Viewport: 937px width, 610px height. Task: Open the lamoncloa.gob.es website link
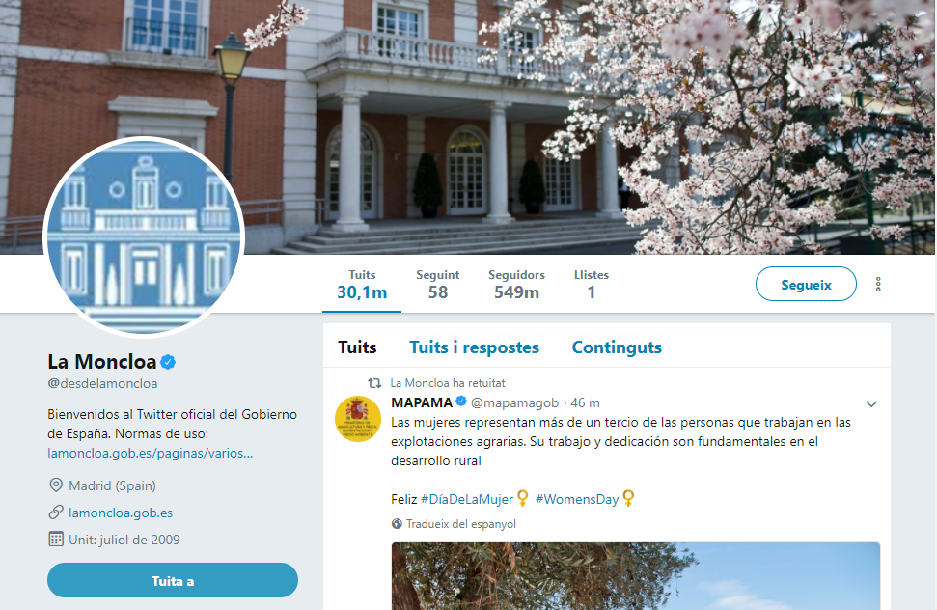tap(121, 513)
